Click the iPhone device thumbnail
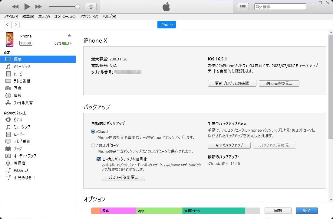Viewport: 333px width, 219px height. [x=10, y=40]
